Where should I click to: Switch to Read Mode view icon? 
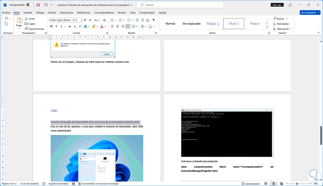click(266, 184)
